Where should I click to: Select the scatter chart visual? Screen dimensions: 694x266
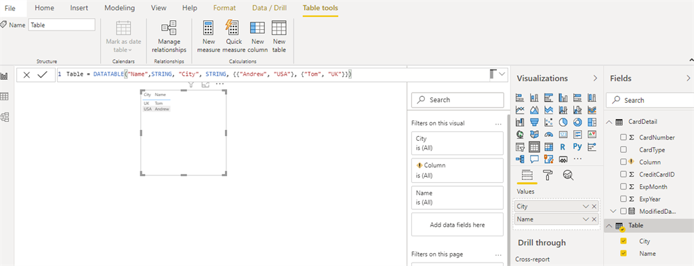coord(548,122)
